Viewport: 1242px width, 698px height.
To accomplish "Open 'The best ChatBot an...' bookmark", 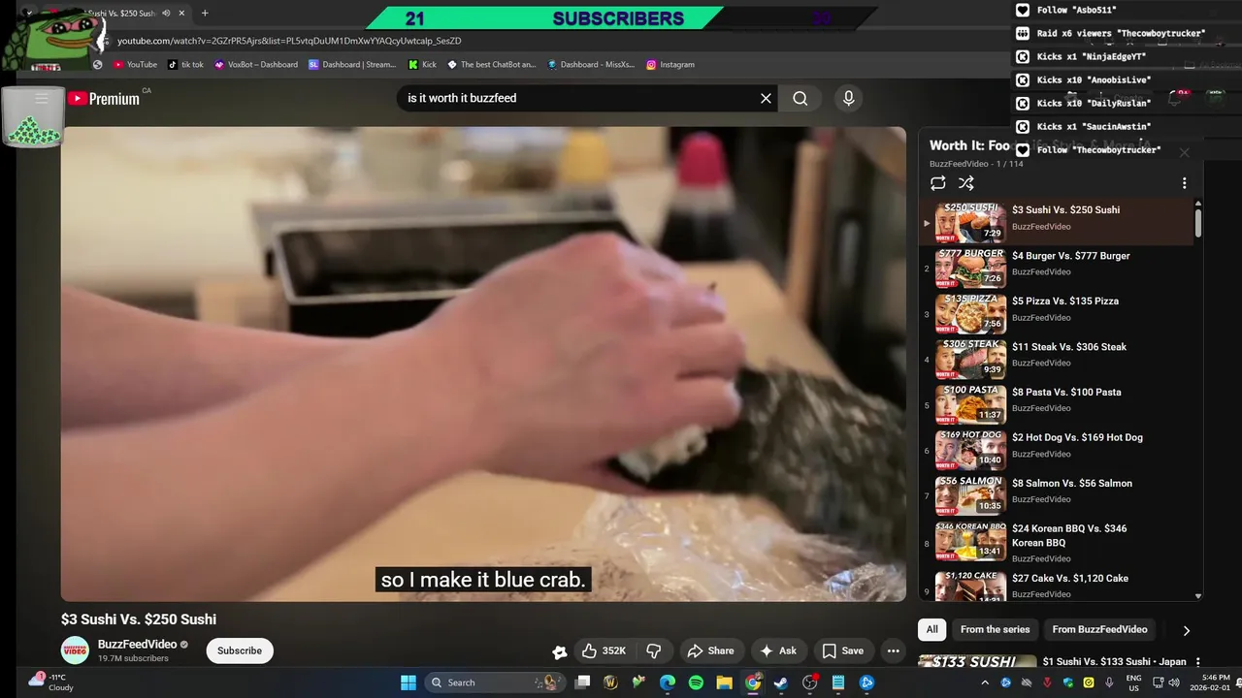I will 491,65.
